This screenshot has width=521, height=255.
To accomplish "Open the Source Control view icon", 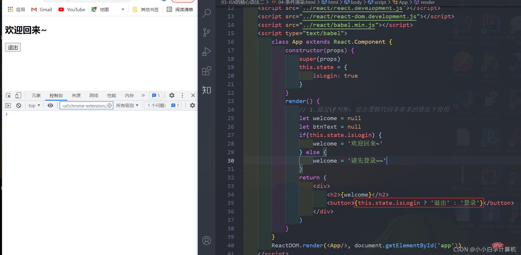I will pyautogui.click(x=207, y=32).
